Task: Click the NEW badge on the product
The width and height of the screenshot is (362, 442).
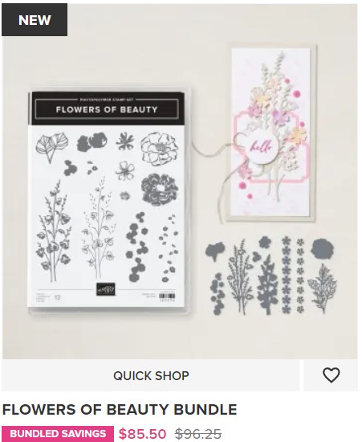Action: click(35, 20)
